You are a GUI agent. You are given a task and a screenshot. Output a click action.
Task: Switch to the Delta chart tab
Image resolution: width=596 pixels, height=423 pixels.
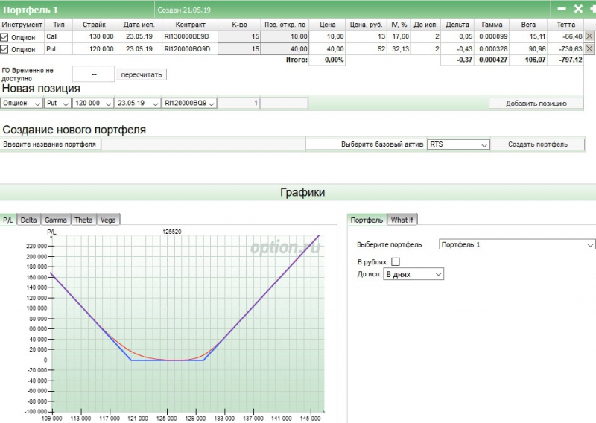coord(28,220)
